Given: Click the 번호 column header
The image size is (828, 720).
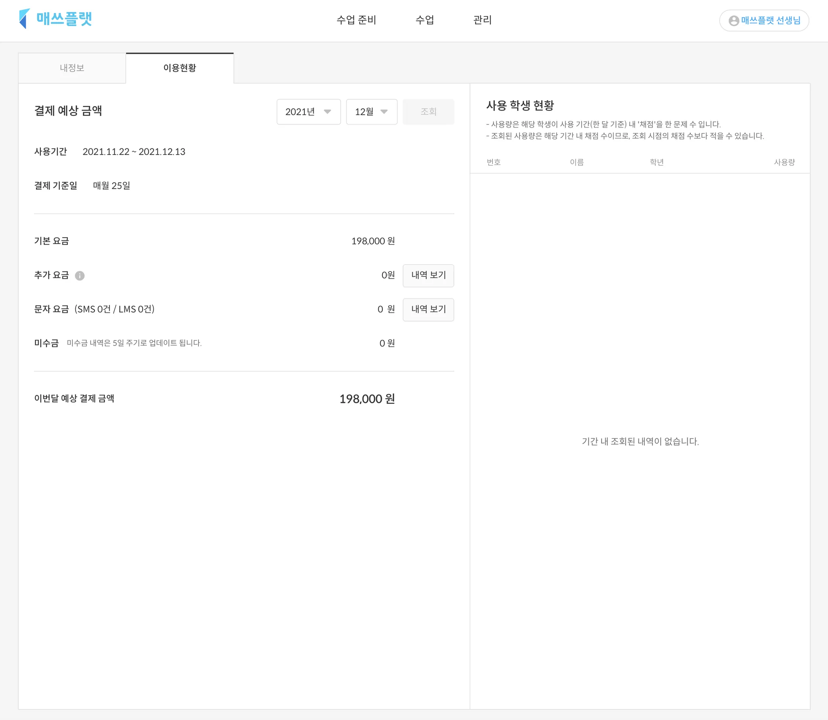Looking at the screenshot, I should (494, 162).
